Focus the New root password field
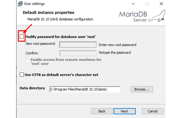The height and width of the screenshot is (118, 182). (x=78, y=44)
